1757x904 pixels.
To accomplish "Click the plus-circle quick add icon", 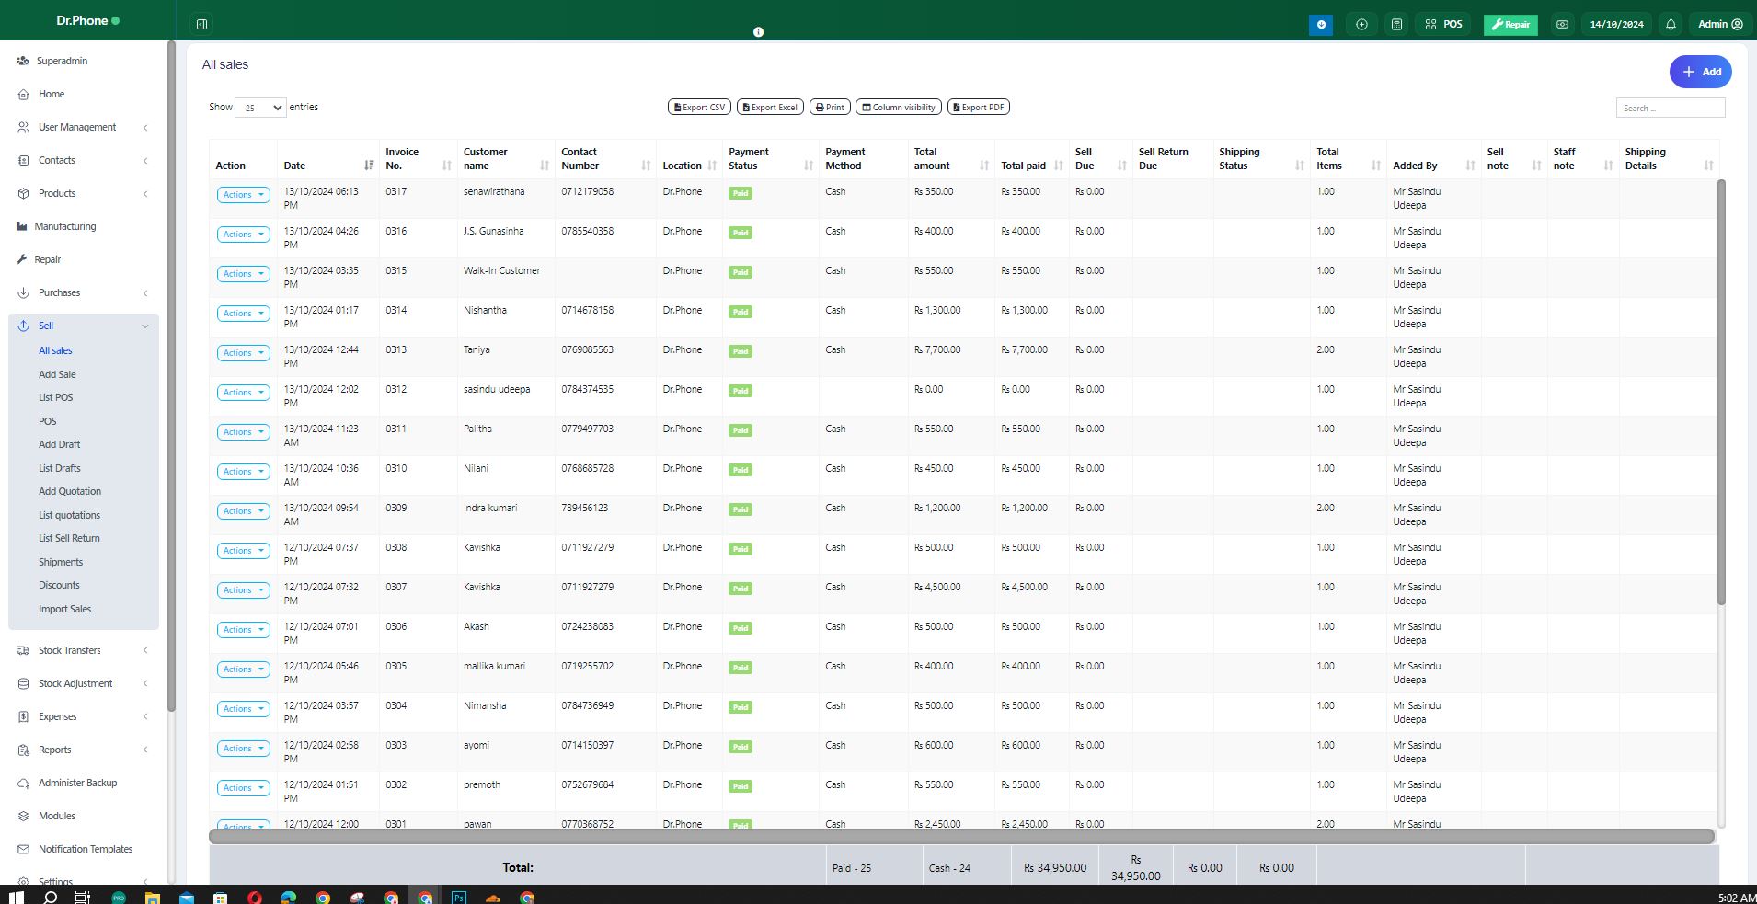I will [1361, 25].
